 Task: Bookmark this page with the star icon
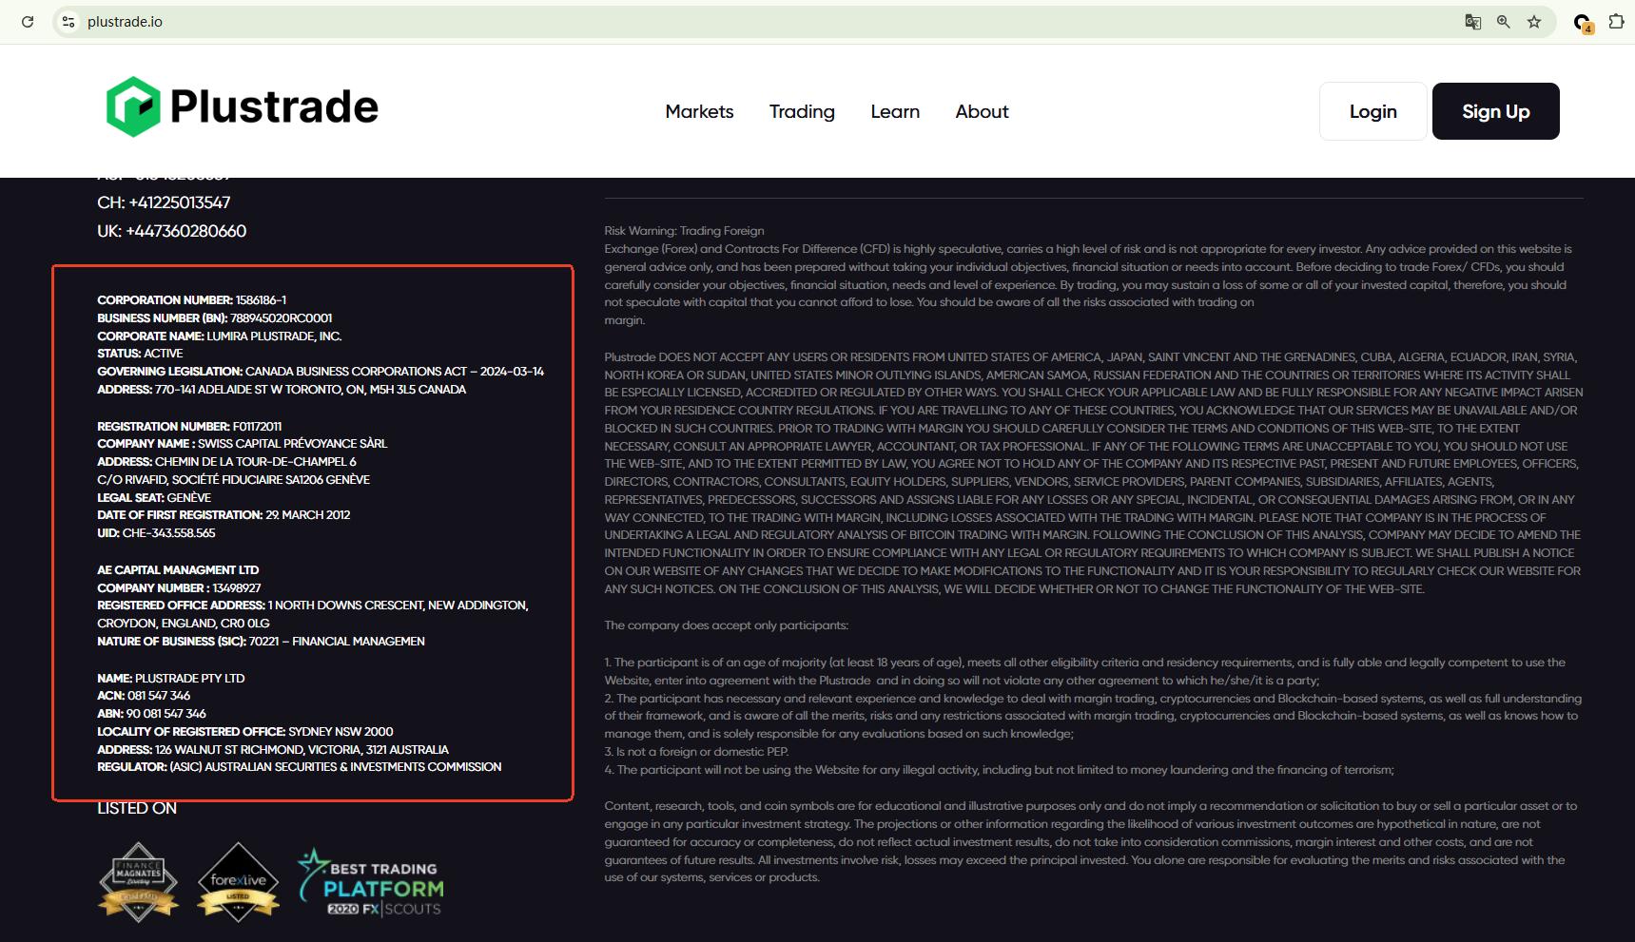pos(1534,22)
